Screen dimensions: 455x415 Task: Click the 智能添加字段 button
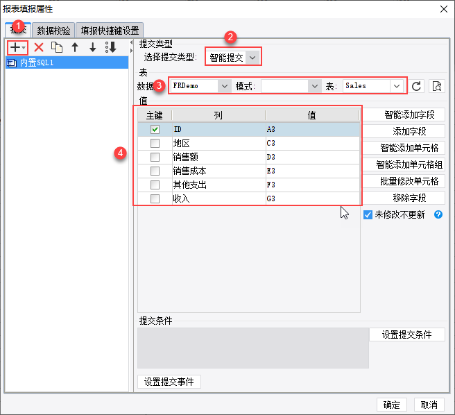[x=404, y=115]
